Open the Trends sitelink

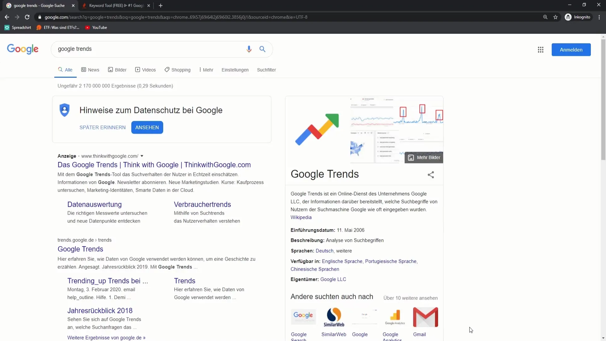tap(185, 281)
